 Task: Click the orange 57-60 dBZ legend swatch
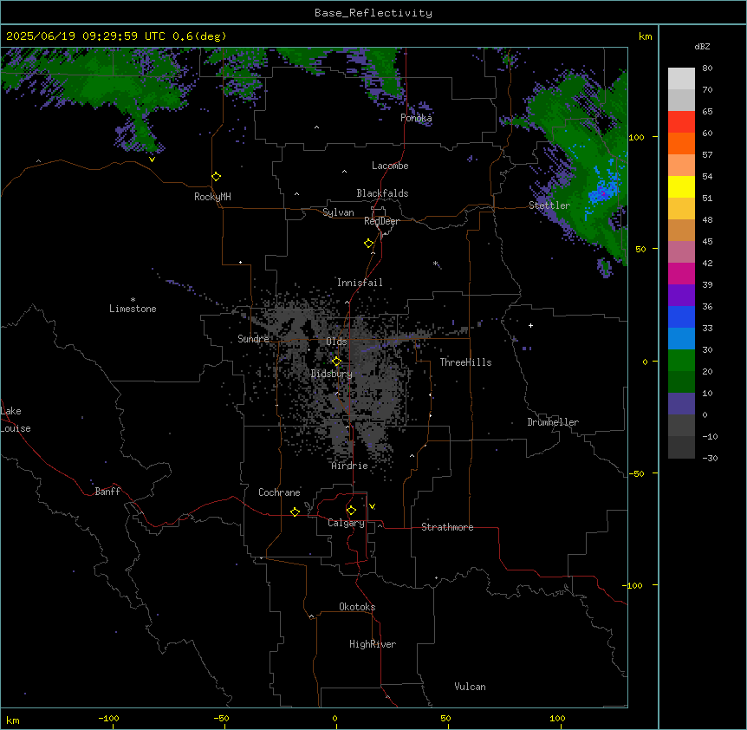(681, 144)
